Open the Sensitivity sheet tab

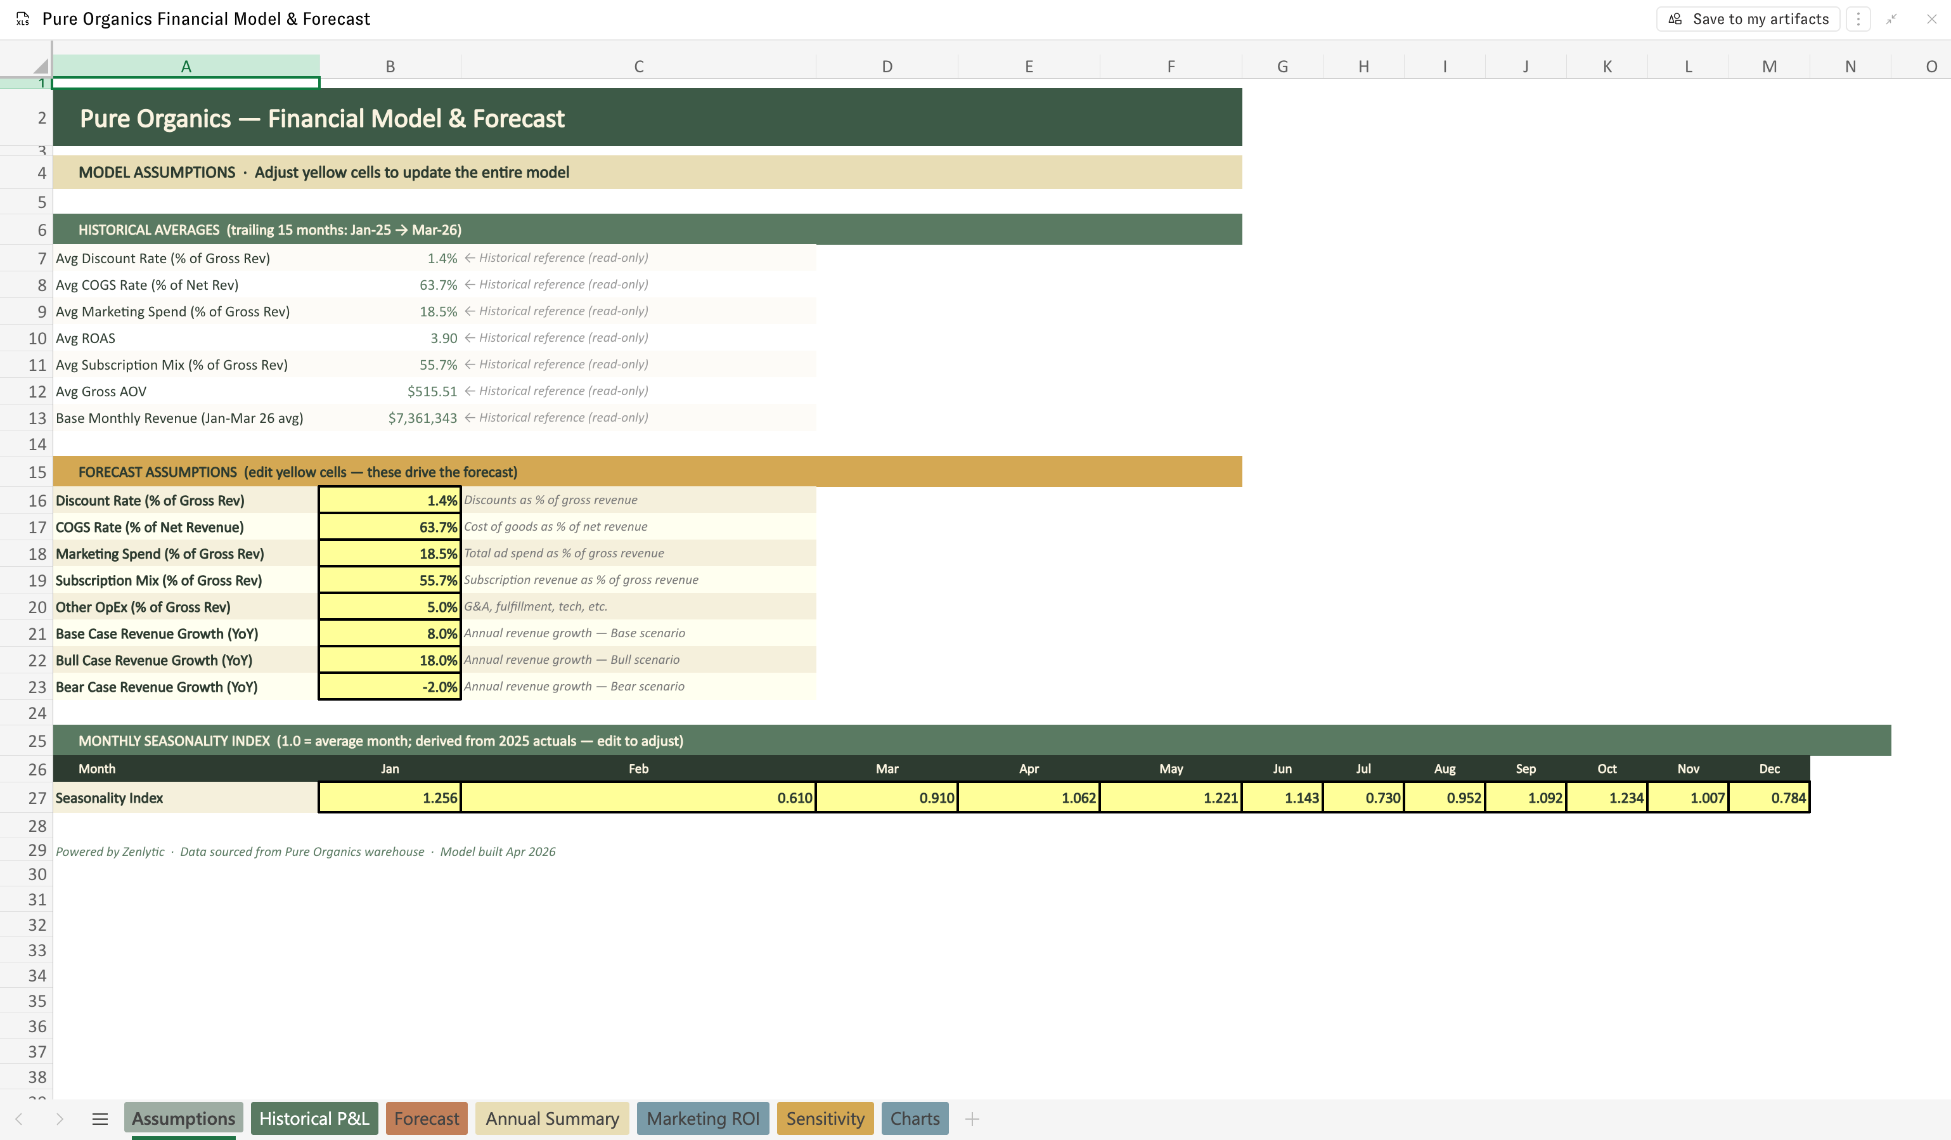[x=825, y=1118]
